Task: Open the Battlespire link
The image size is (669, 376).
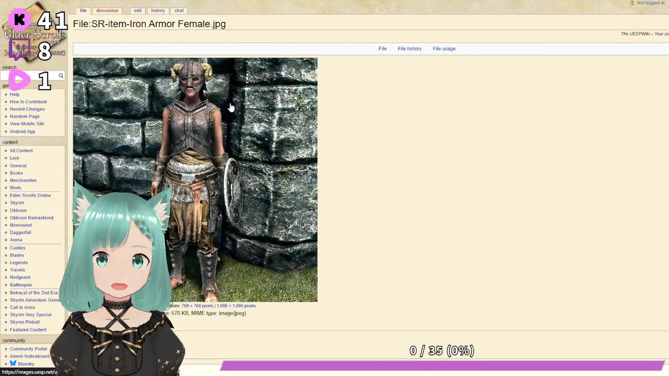Action: (x=21, y=285)
